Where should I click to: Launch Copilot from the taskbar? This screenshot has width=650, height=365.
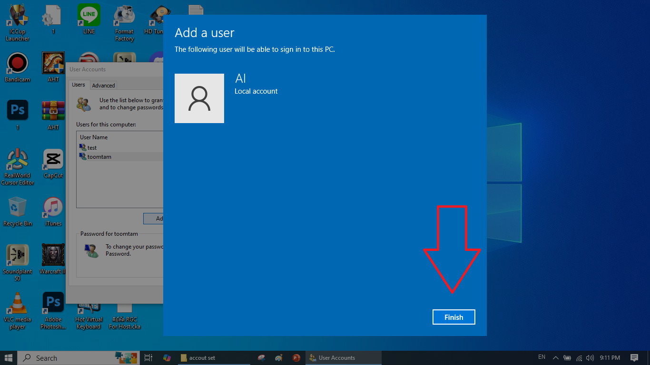tap(167, 358)
